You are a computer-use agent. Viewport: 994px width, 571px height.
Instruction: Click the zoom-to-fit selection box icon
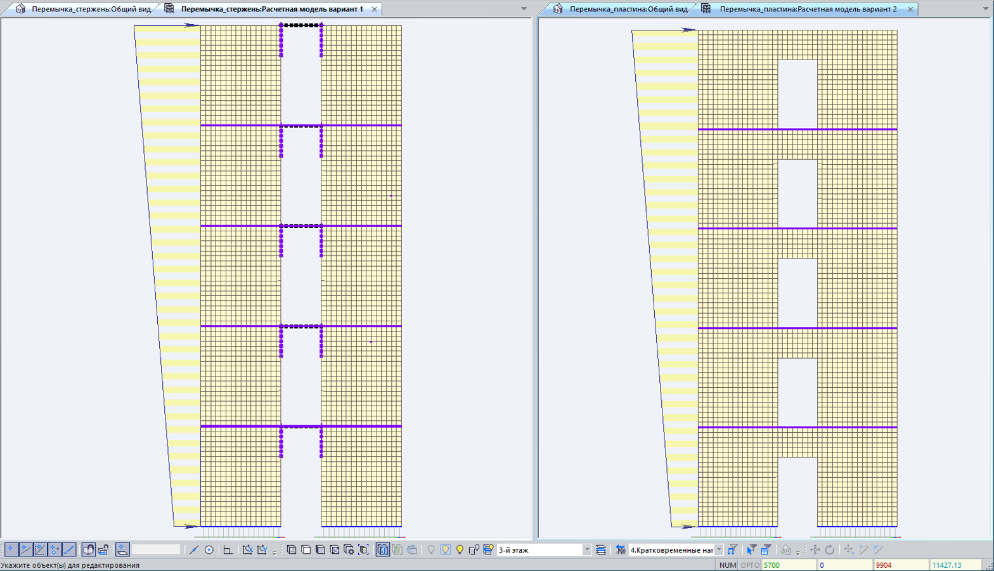(363, 549)
